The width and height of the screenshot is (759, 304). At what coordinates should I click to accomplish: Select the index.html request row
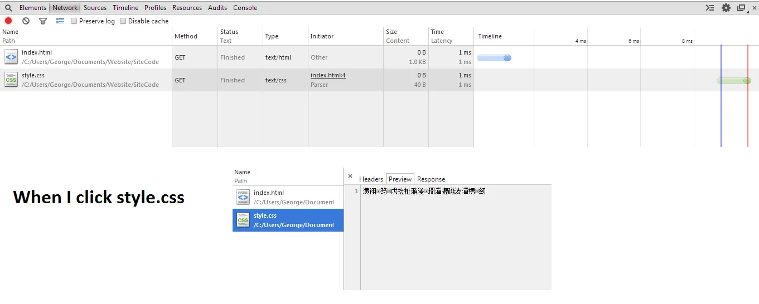[x=379, y=57]
